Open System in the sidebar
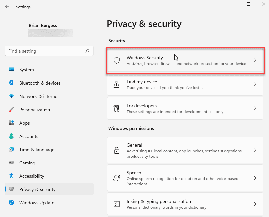269x217 pixels. pyautogui.click(x=26, y=70)
